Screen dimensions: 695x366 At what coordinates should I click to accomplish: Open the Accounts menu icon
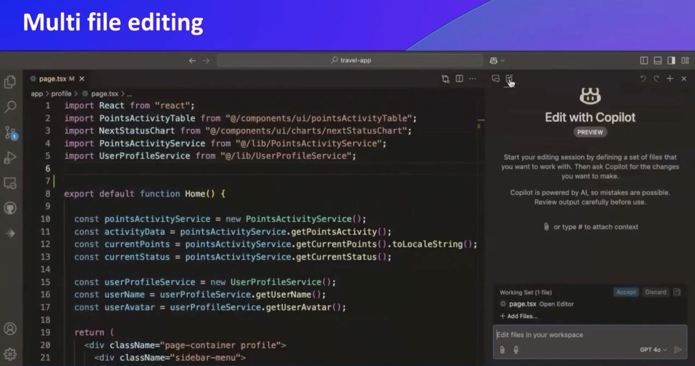10,329
